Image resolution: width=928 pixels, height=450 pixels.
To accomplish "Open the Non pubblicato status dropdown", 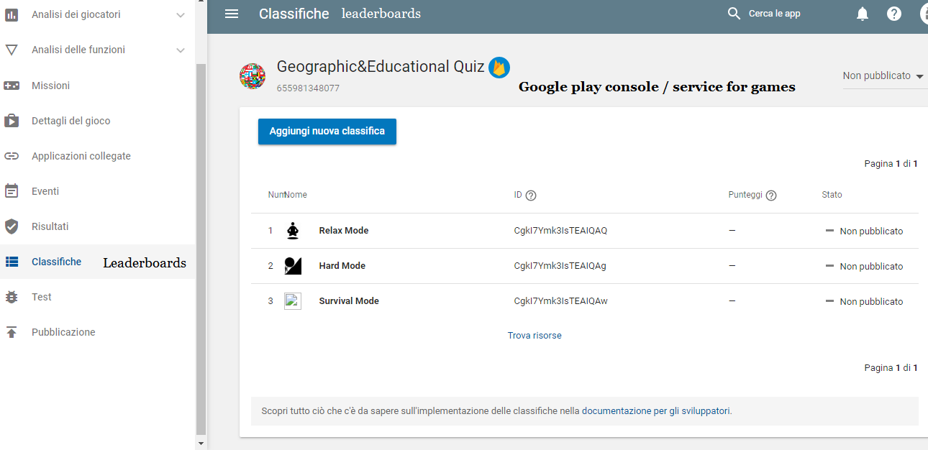I will pos(885,76).
